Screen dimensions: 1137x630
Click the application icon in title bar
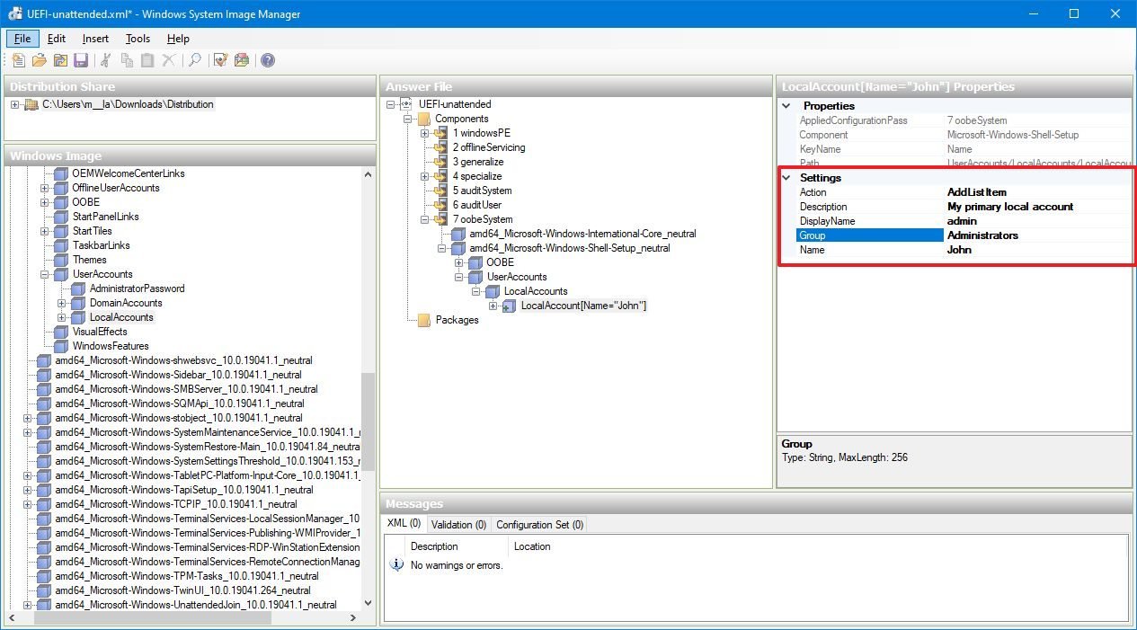point(15,14)
